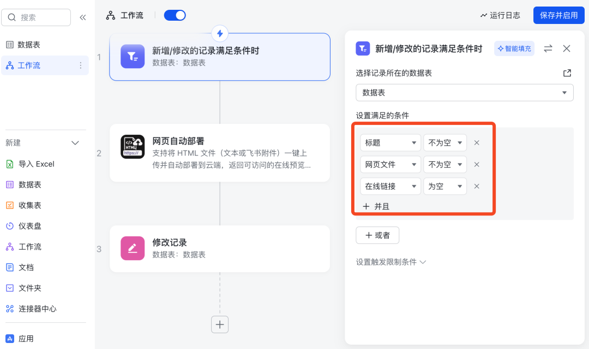The image size is (589, 349).
Task: Click the swap direction icon beside 智能填充
Action: [x=548, y=49]
